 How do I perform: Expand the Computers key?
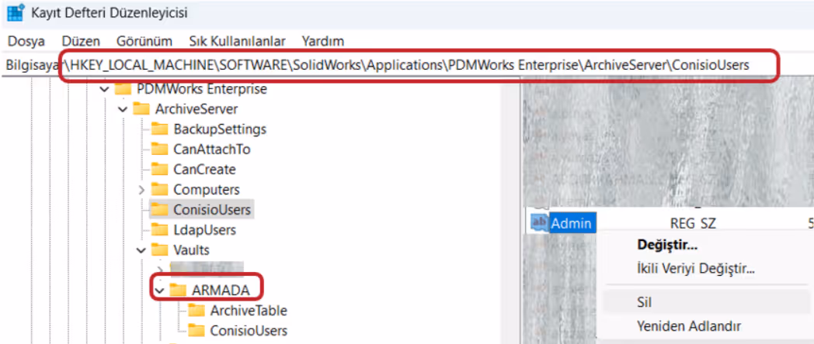[x=141, y=190]
